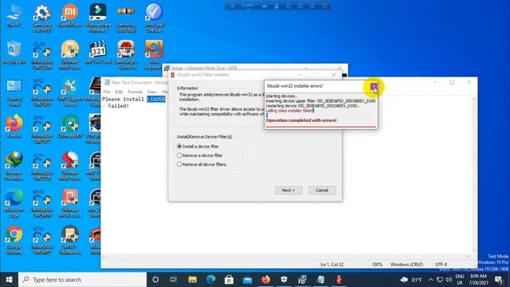
Task: Open This PC desktop icon
Action: (14, 16)
